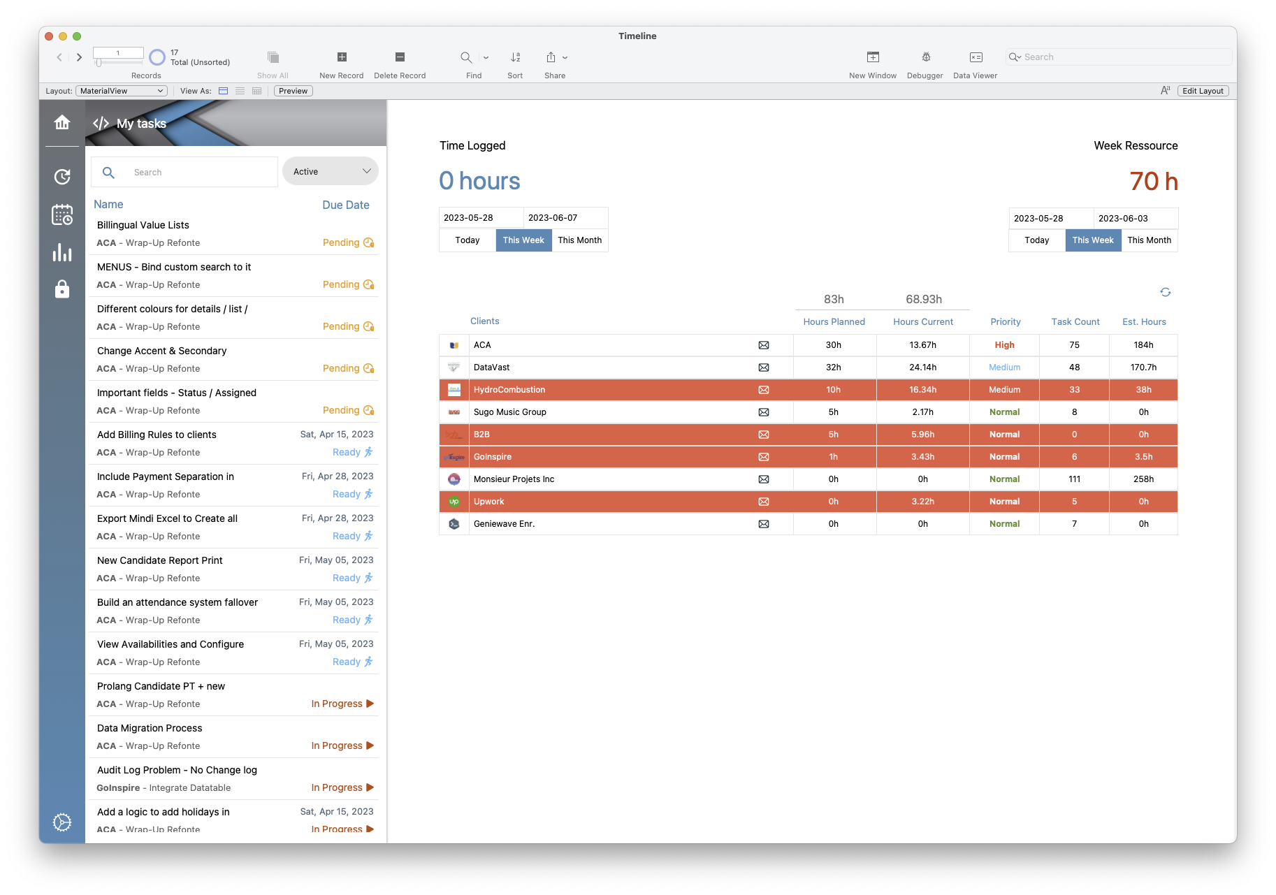Open the MaterialView layout dropdown
This screenshot has width=1276, height=895.
(121, 90)
